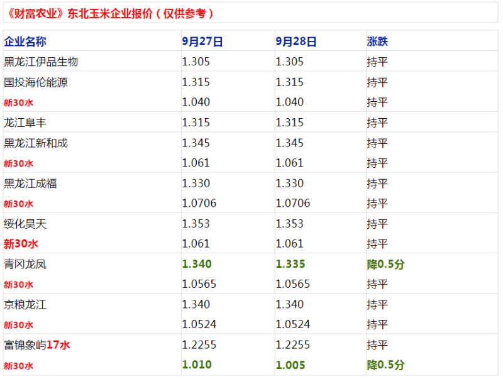
Task: Click the 龙江阜丰 company name
Action: 25,123
